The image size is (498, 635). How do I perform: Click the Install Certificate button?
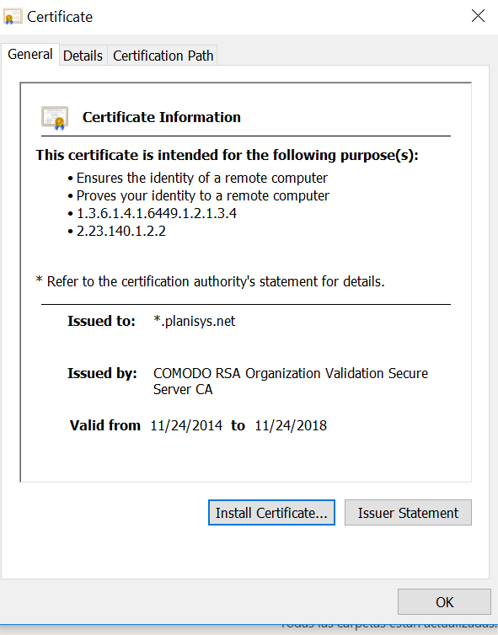271,513
